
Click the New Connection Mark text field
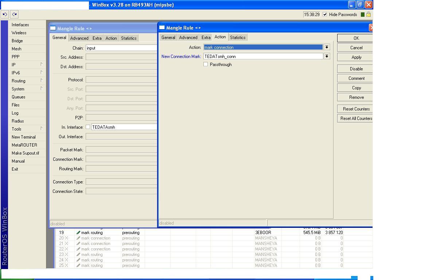click(263, 57)
